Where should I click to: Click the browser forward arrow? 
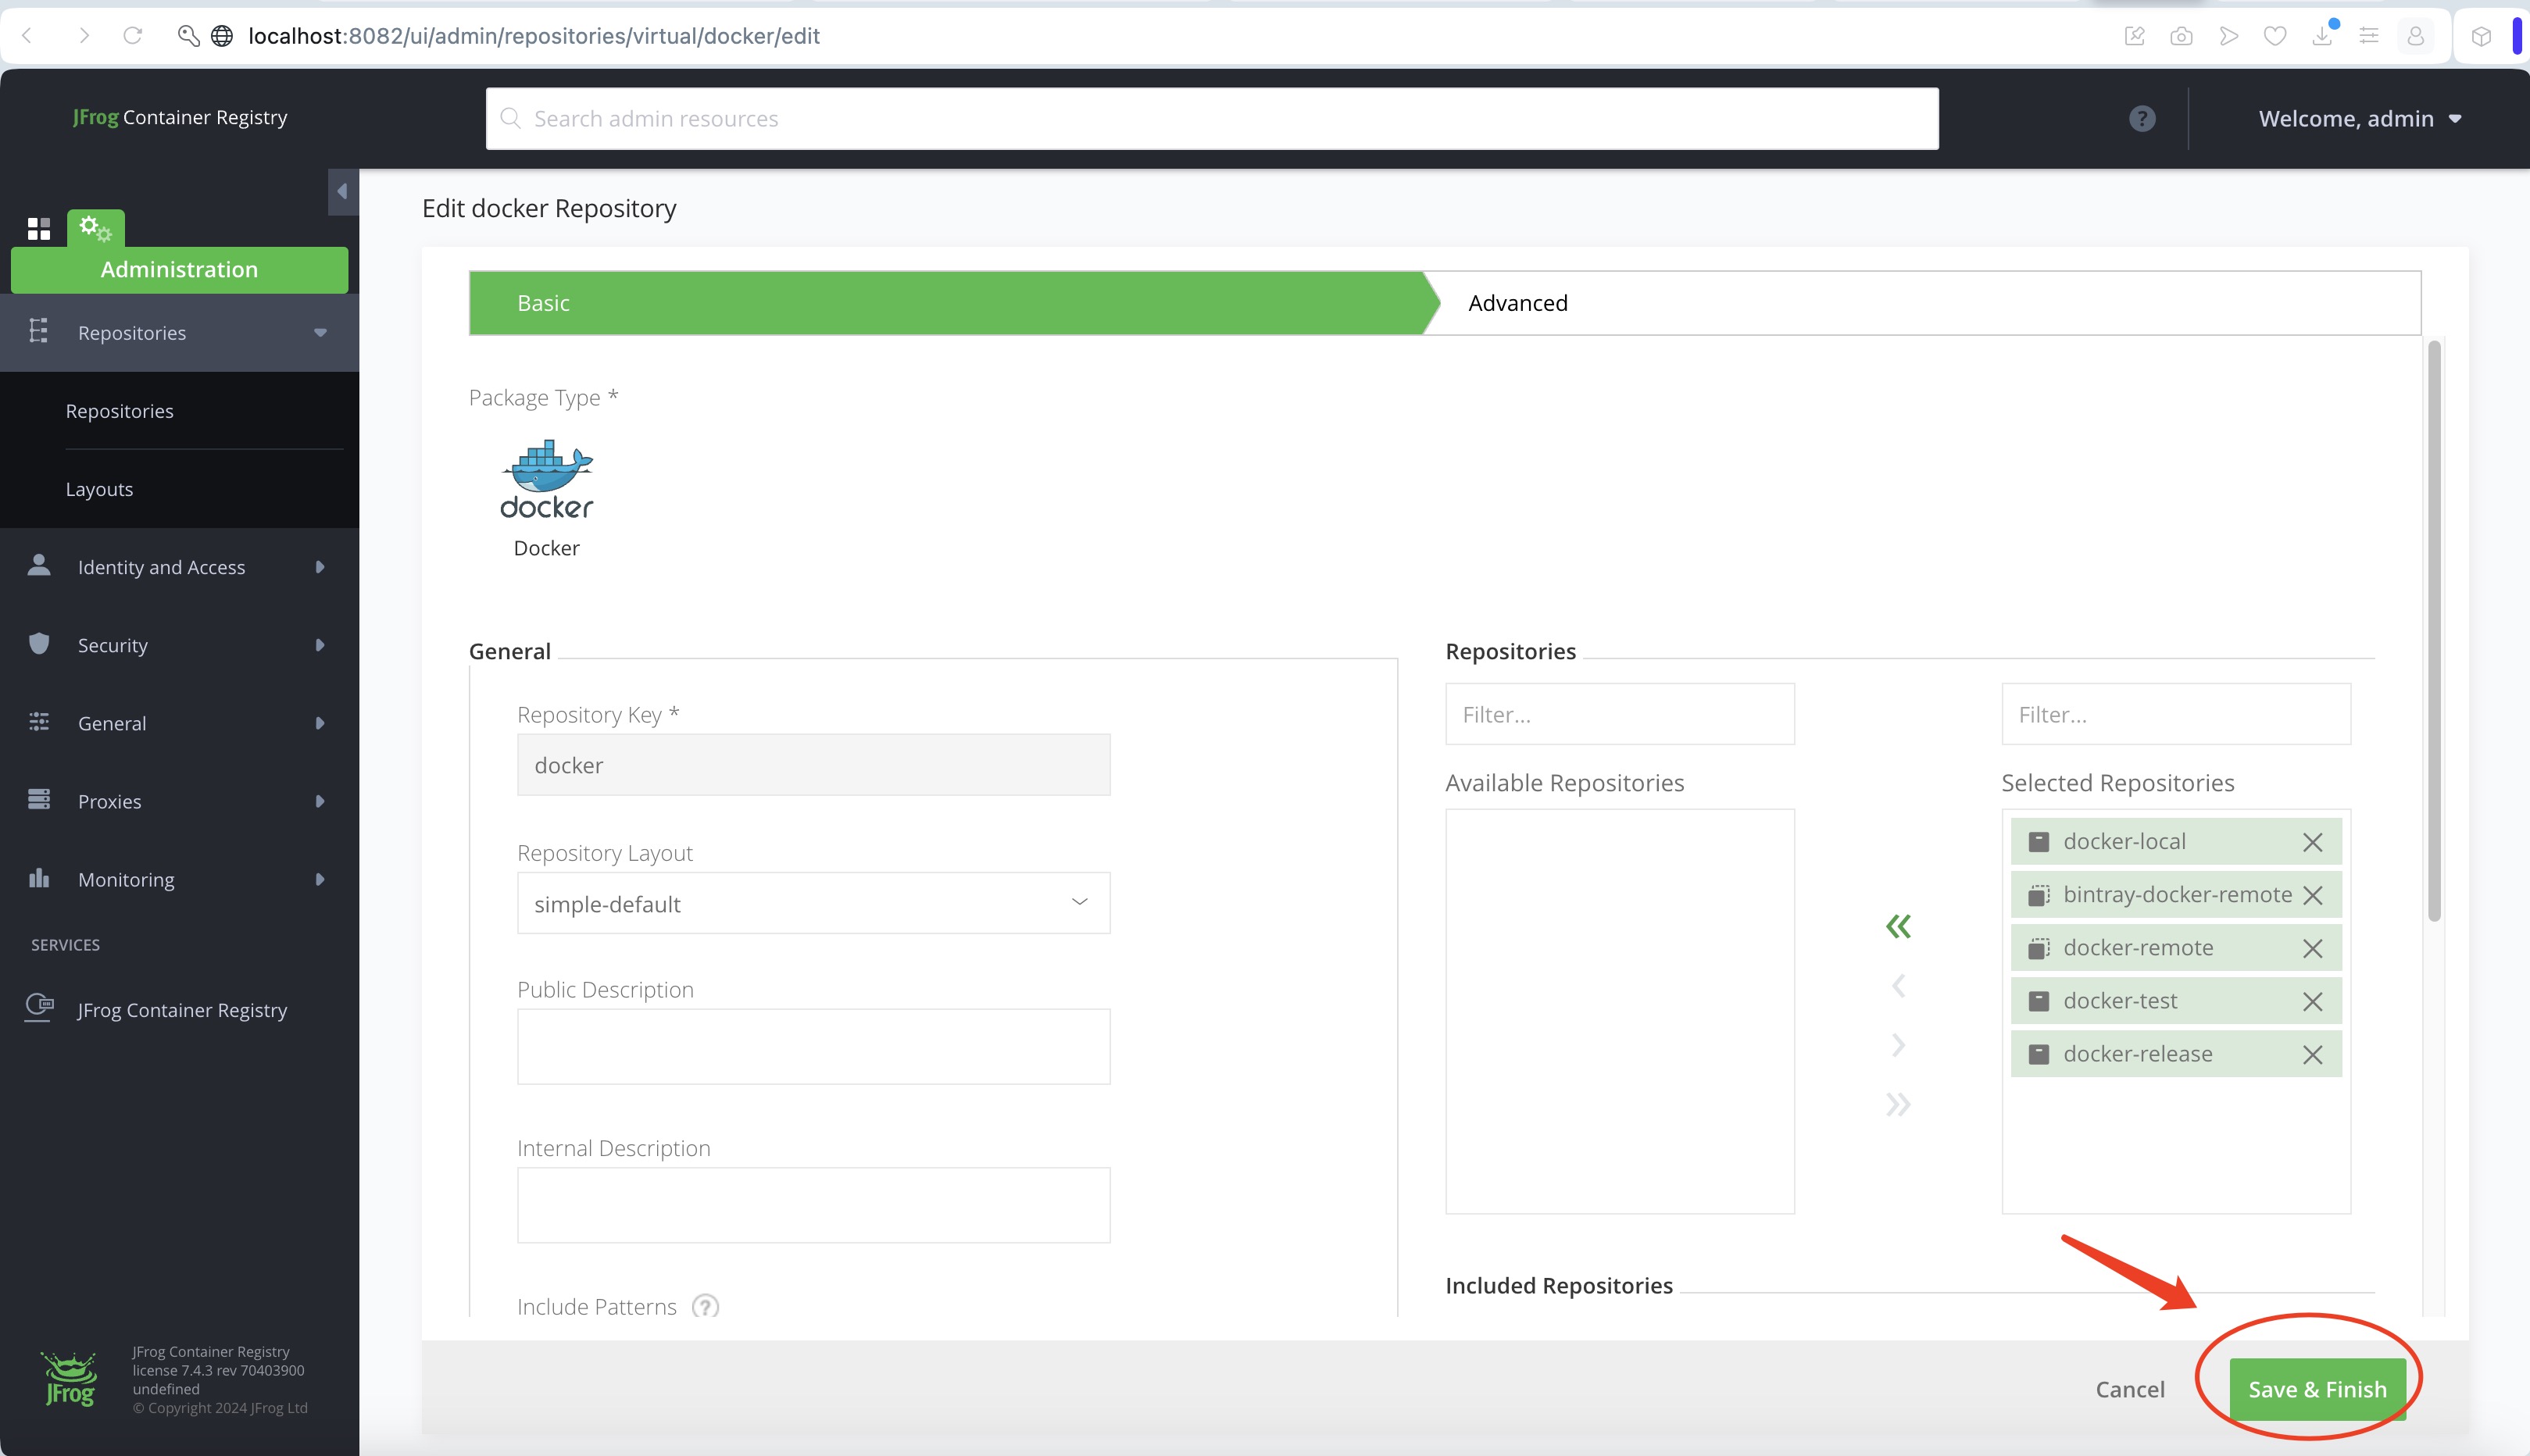click(x=84, y=36)
